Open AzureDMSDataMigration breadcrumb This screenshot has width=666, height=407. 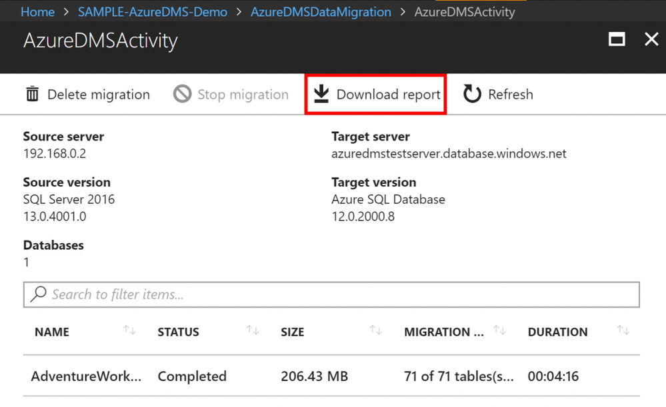tap(321, 12)
